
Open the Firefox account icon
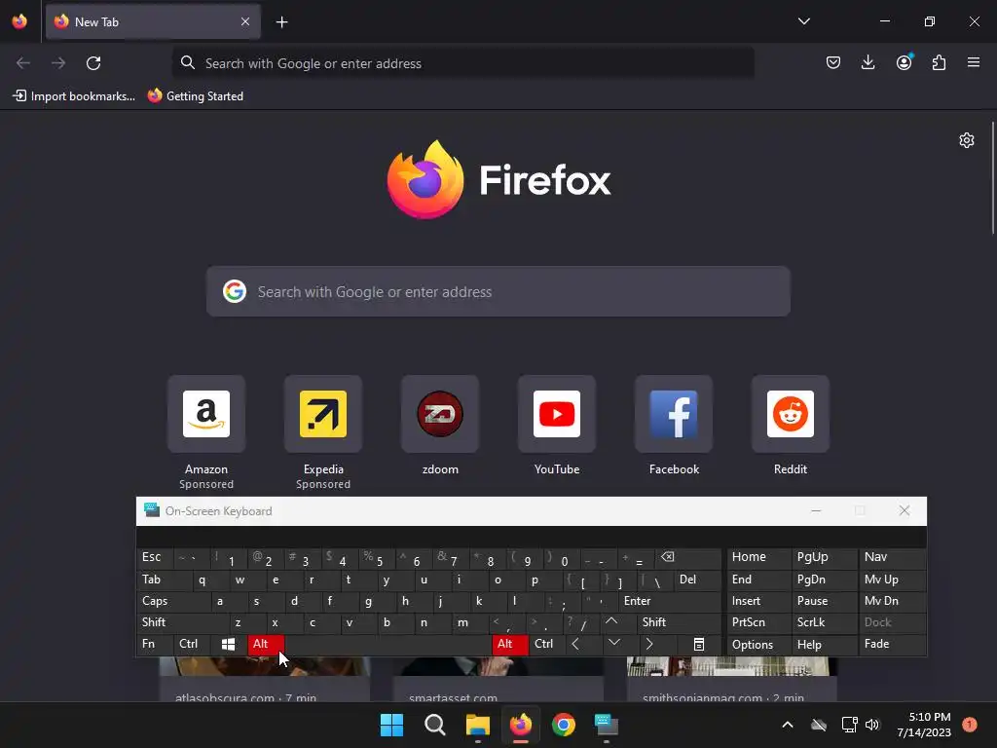tap(904, 62)
